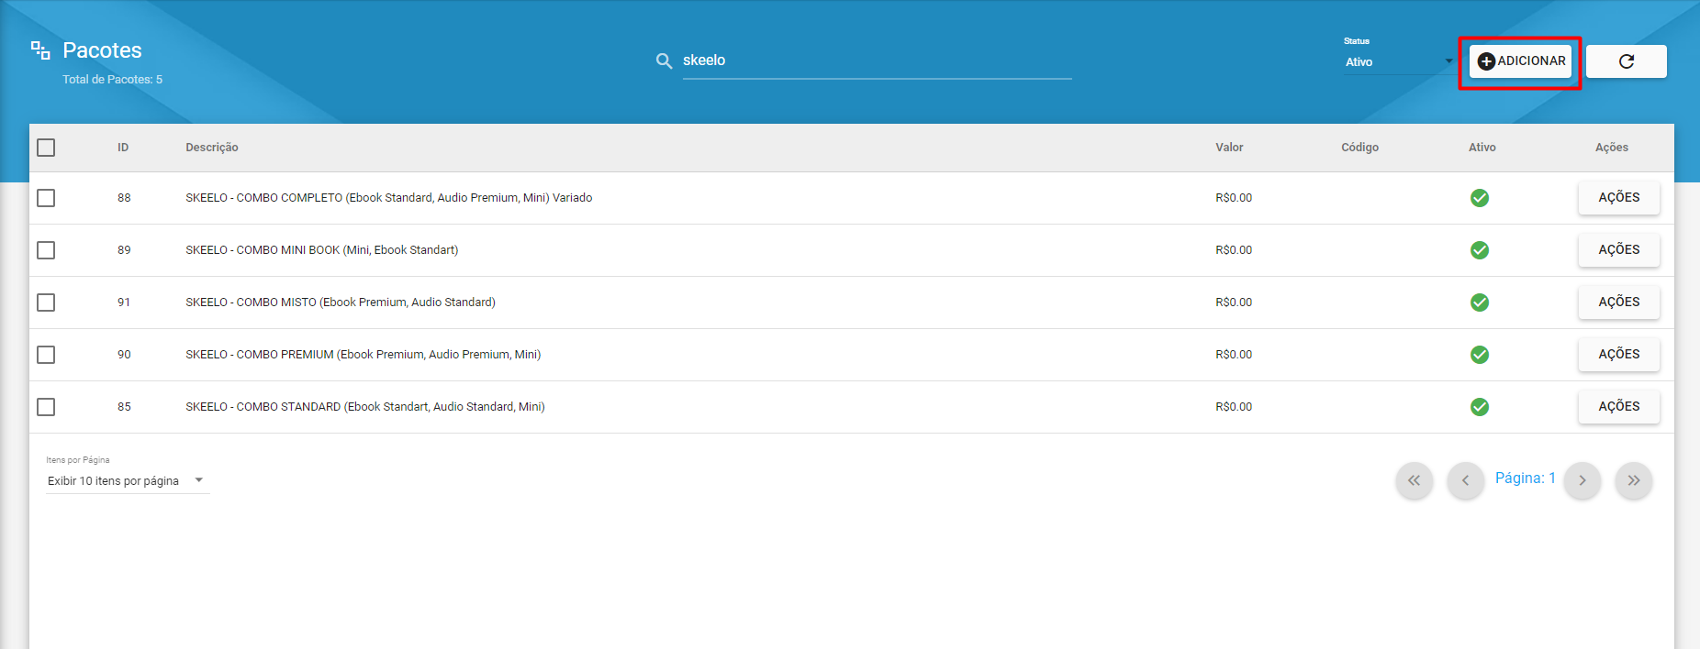Open AÇÕES menu for COMBO STANDARD
The height and width of the screenshot is (649, 1700).
click(1618, 407)
